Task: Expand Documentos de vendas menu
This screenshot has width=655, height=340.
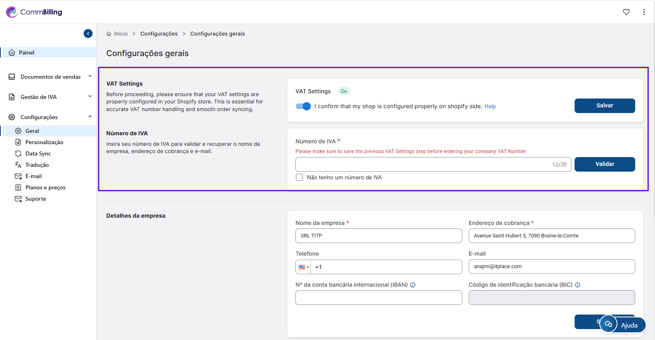Action: coord(51,77)
